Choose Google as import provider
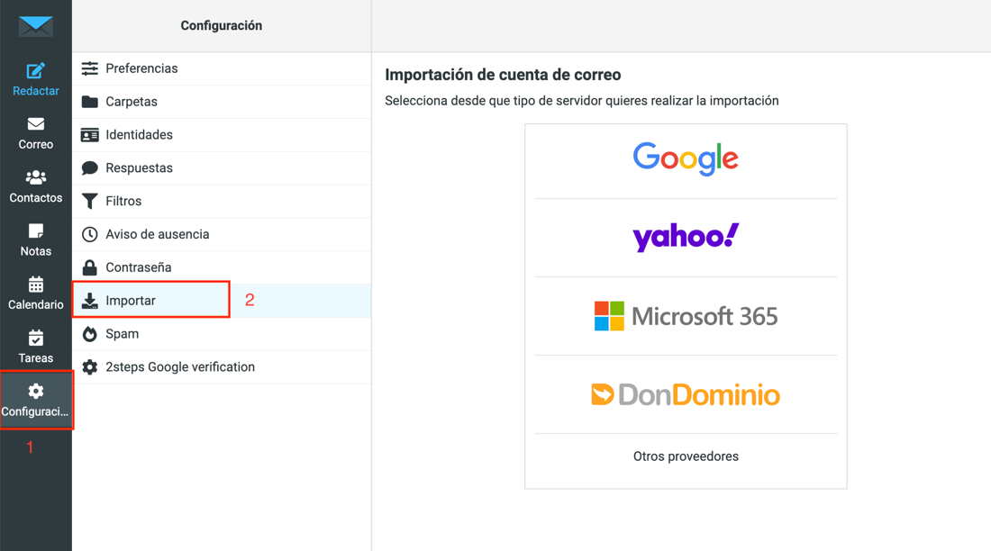 [686, 159]
